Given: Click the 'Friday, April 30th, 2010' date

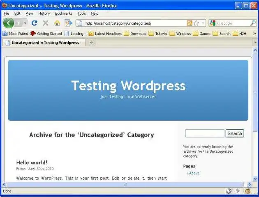Looking at the screenshot, I should pos(35,169).
